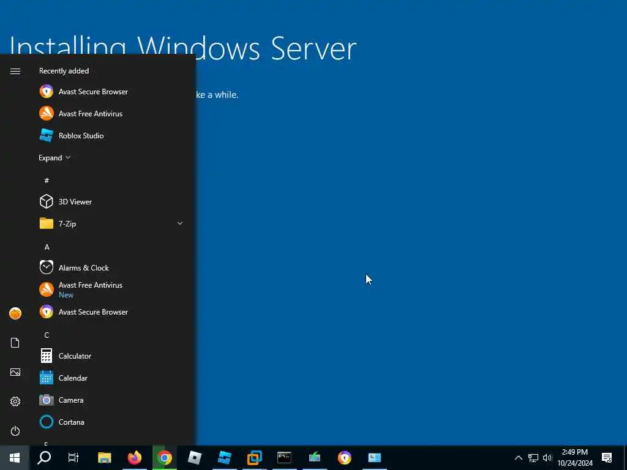The width and height of the screenshot is (627, 470).
Task: Click the # section header
Action: tap(47, 181)
